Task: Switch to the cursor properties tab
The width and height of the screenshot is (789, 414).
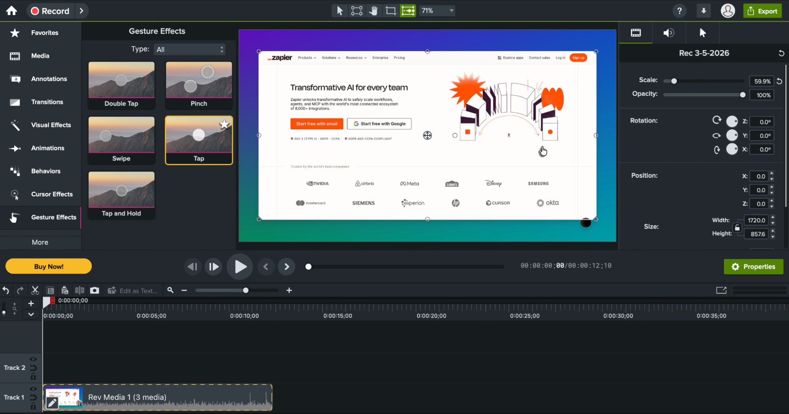Action: pyautogui.click(x=703, y=33)
